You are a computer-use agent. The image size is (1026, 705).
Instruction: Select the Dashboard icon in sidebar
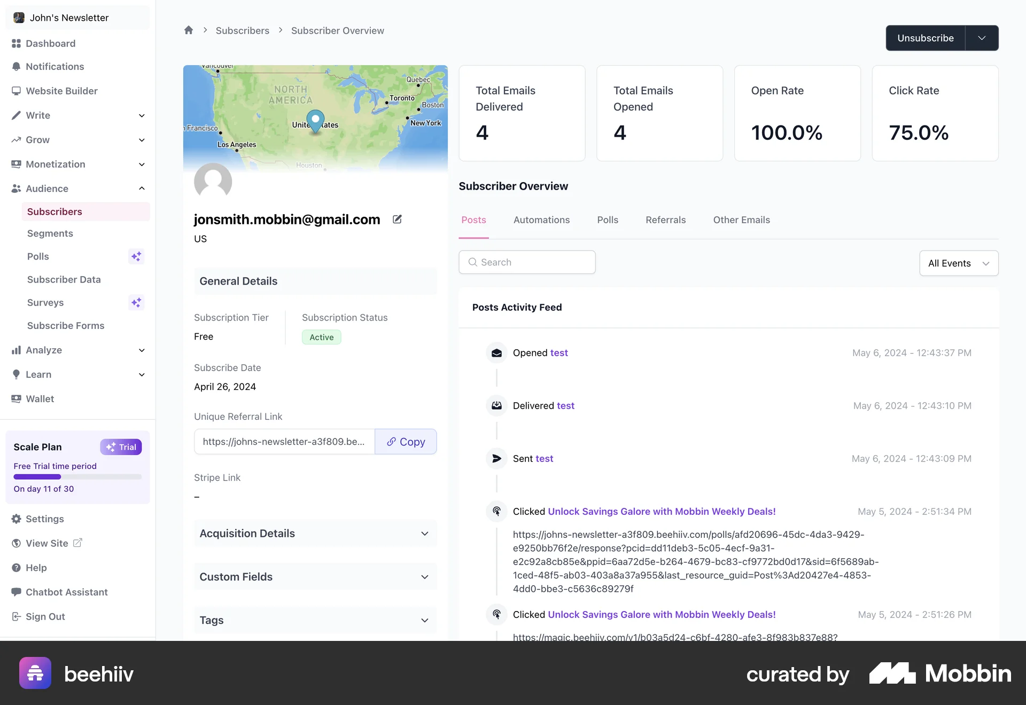tap(17, 43)
